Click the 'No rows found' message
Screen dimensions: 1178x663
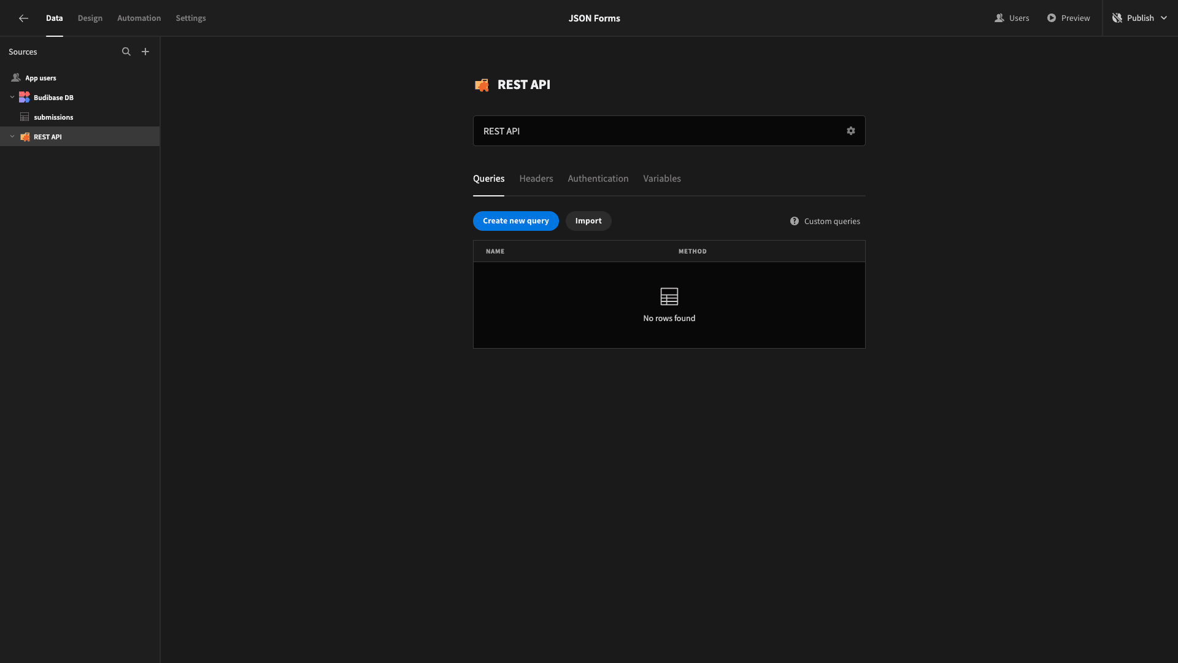coord(669,318)
